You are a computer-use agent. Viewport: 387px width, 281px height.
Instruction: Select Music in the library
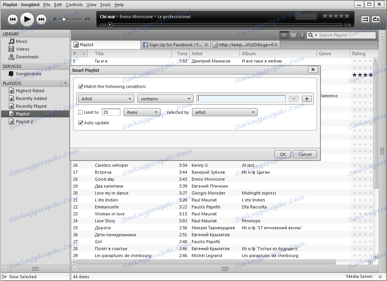22,41
